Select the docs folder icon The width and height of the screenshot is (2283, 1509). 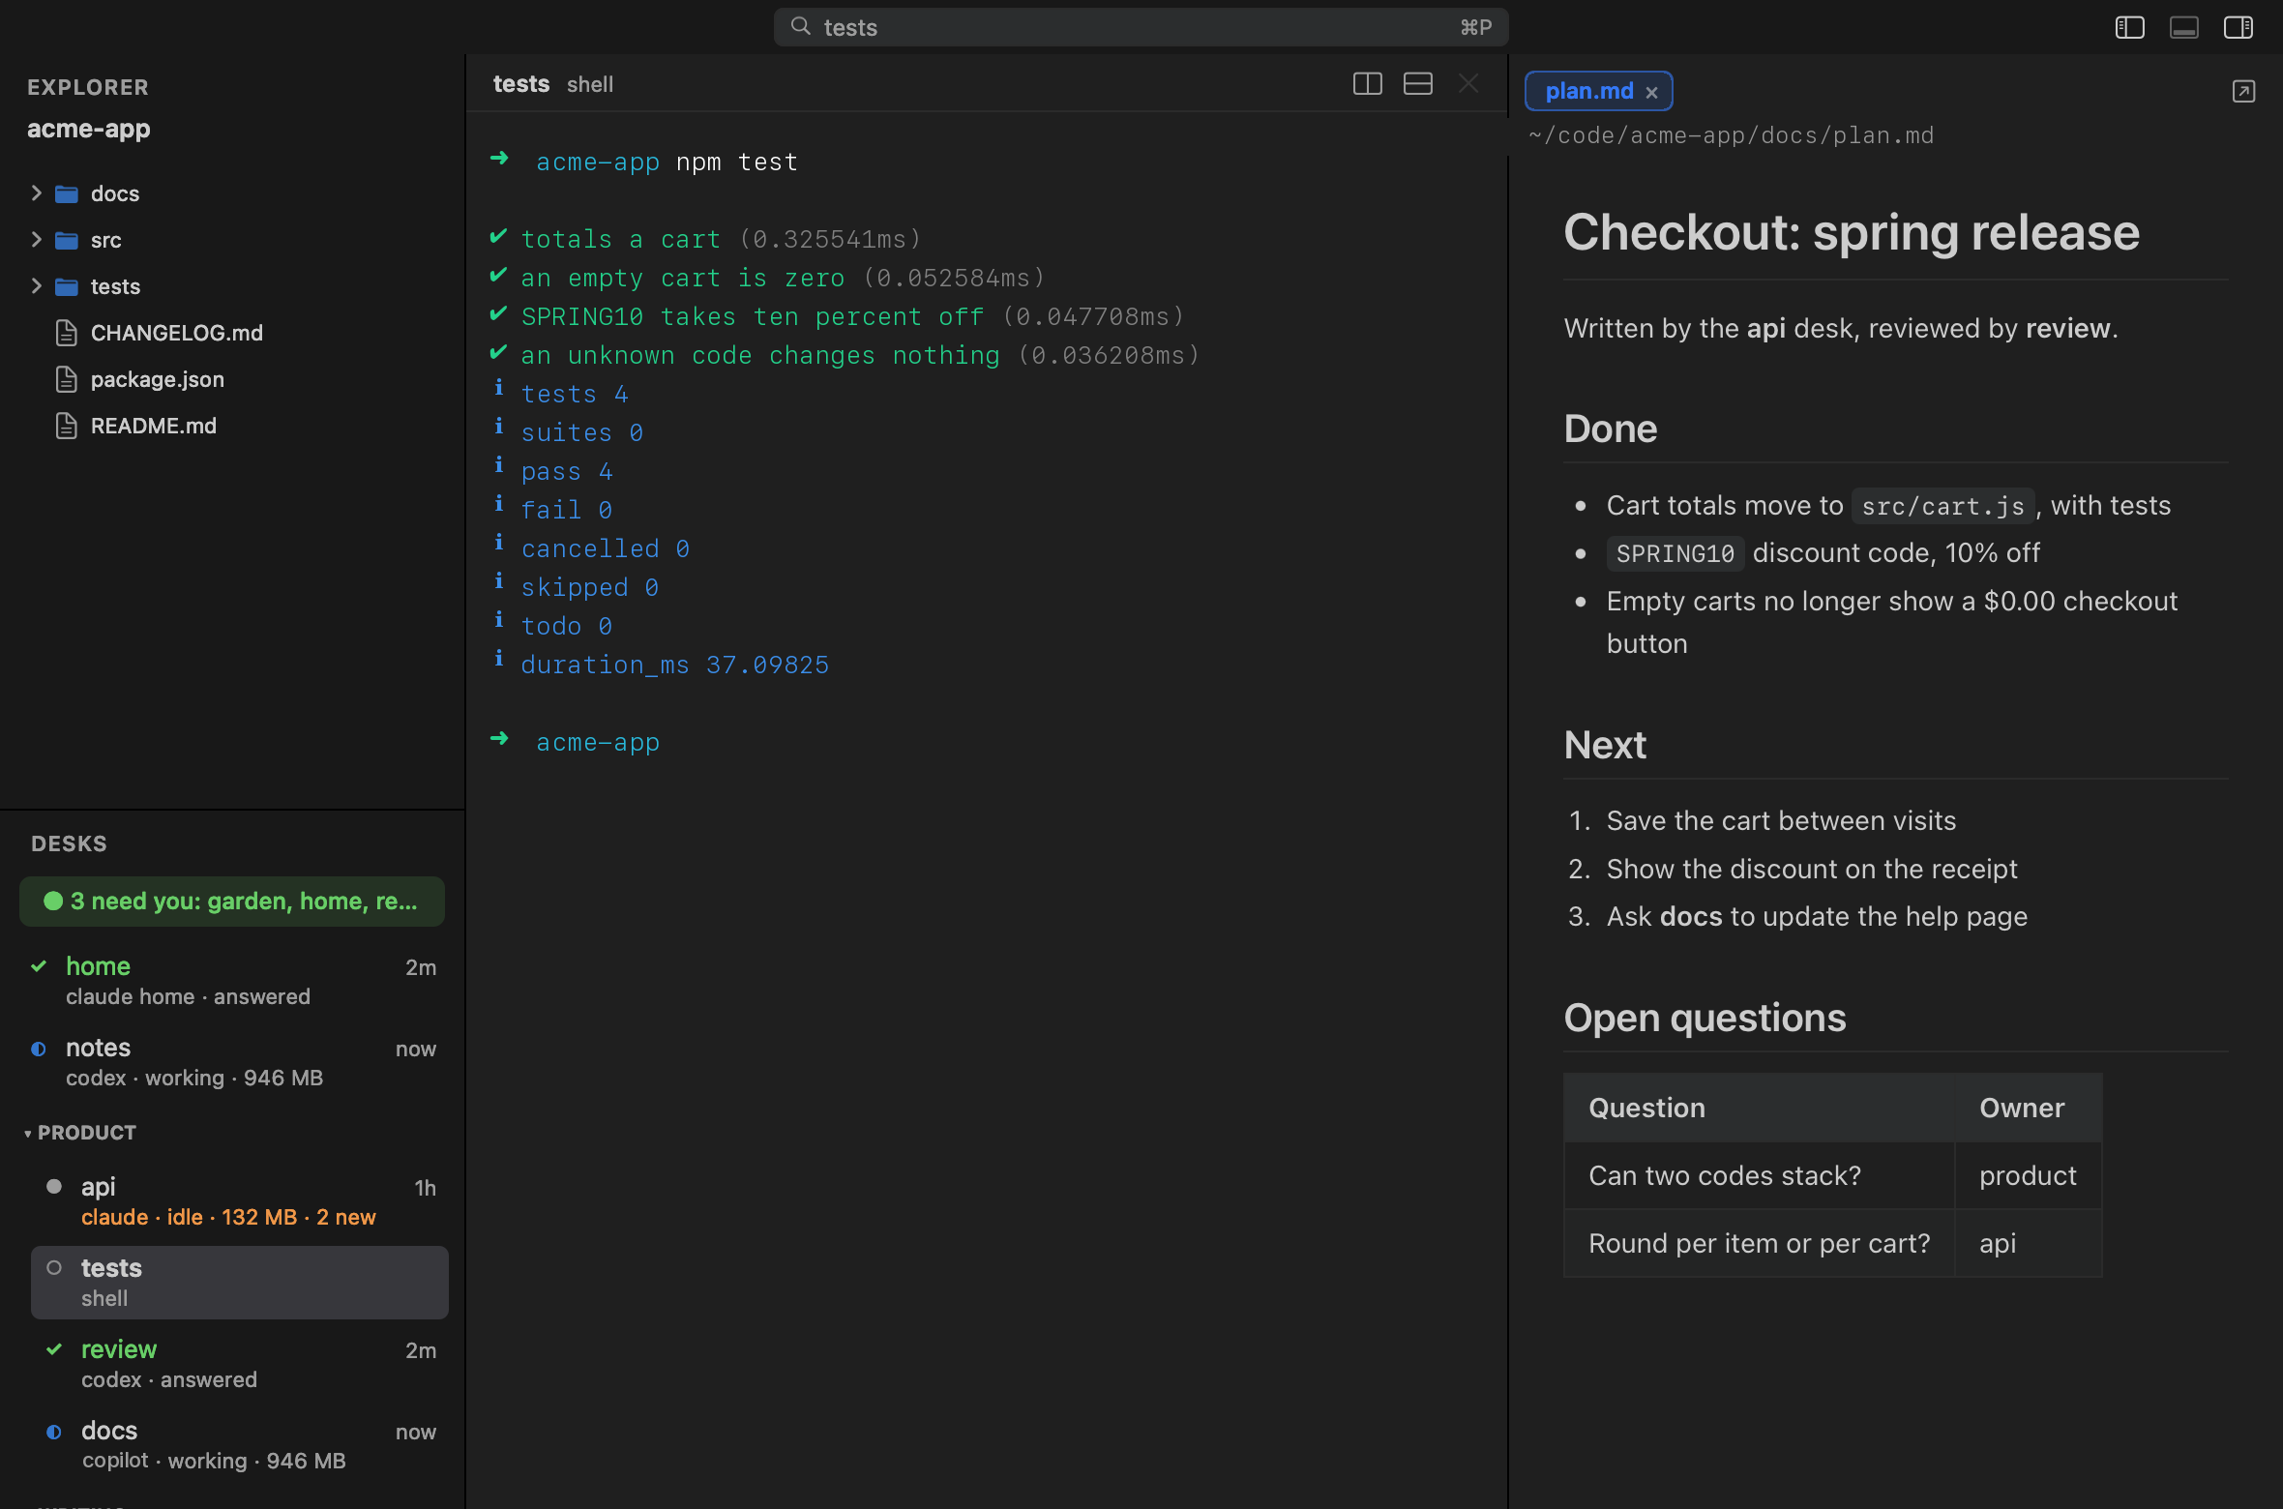click(x=67, y=193)
